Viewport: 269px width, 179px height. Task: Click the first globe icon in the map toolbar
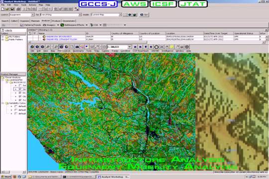tap(32, 47)
